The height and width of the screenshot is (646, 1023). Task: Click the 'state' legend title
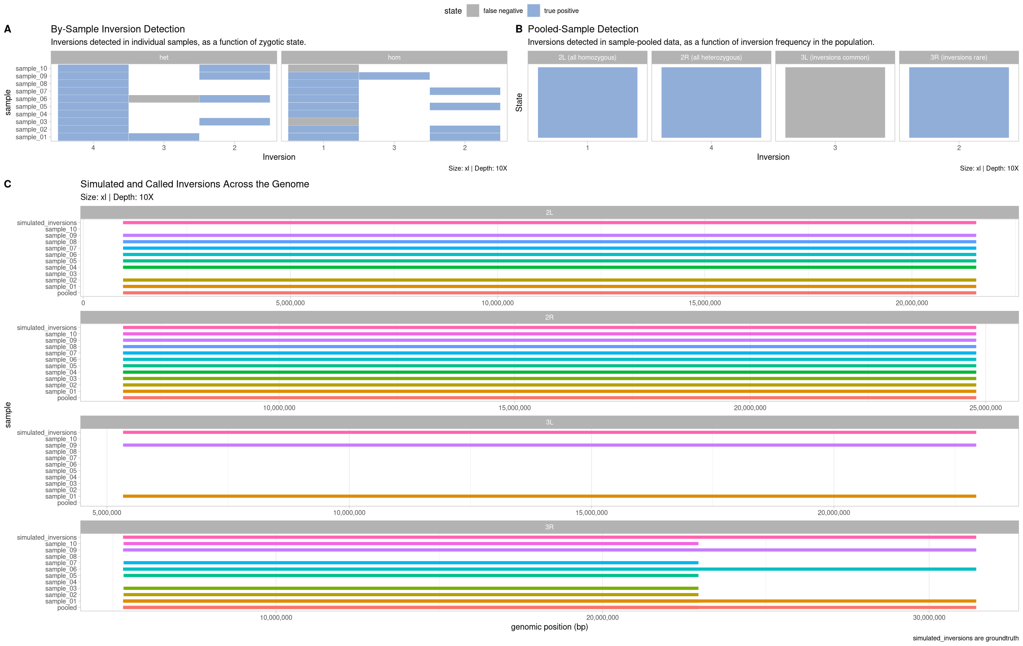click(453, 11)
